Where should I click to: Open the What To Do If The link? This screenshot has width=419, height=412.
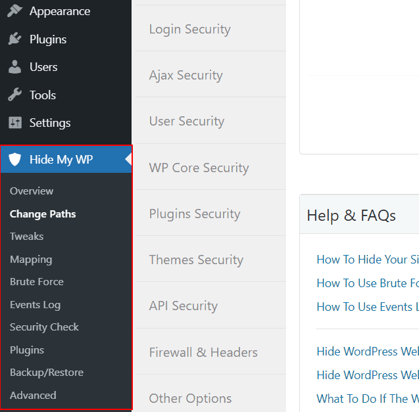[x=368, y=399]
